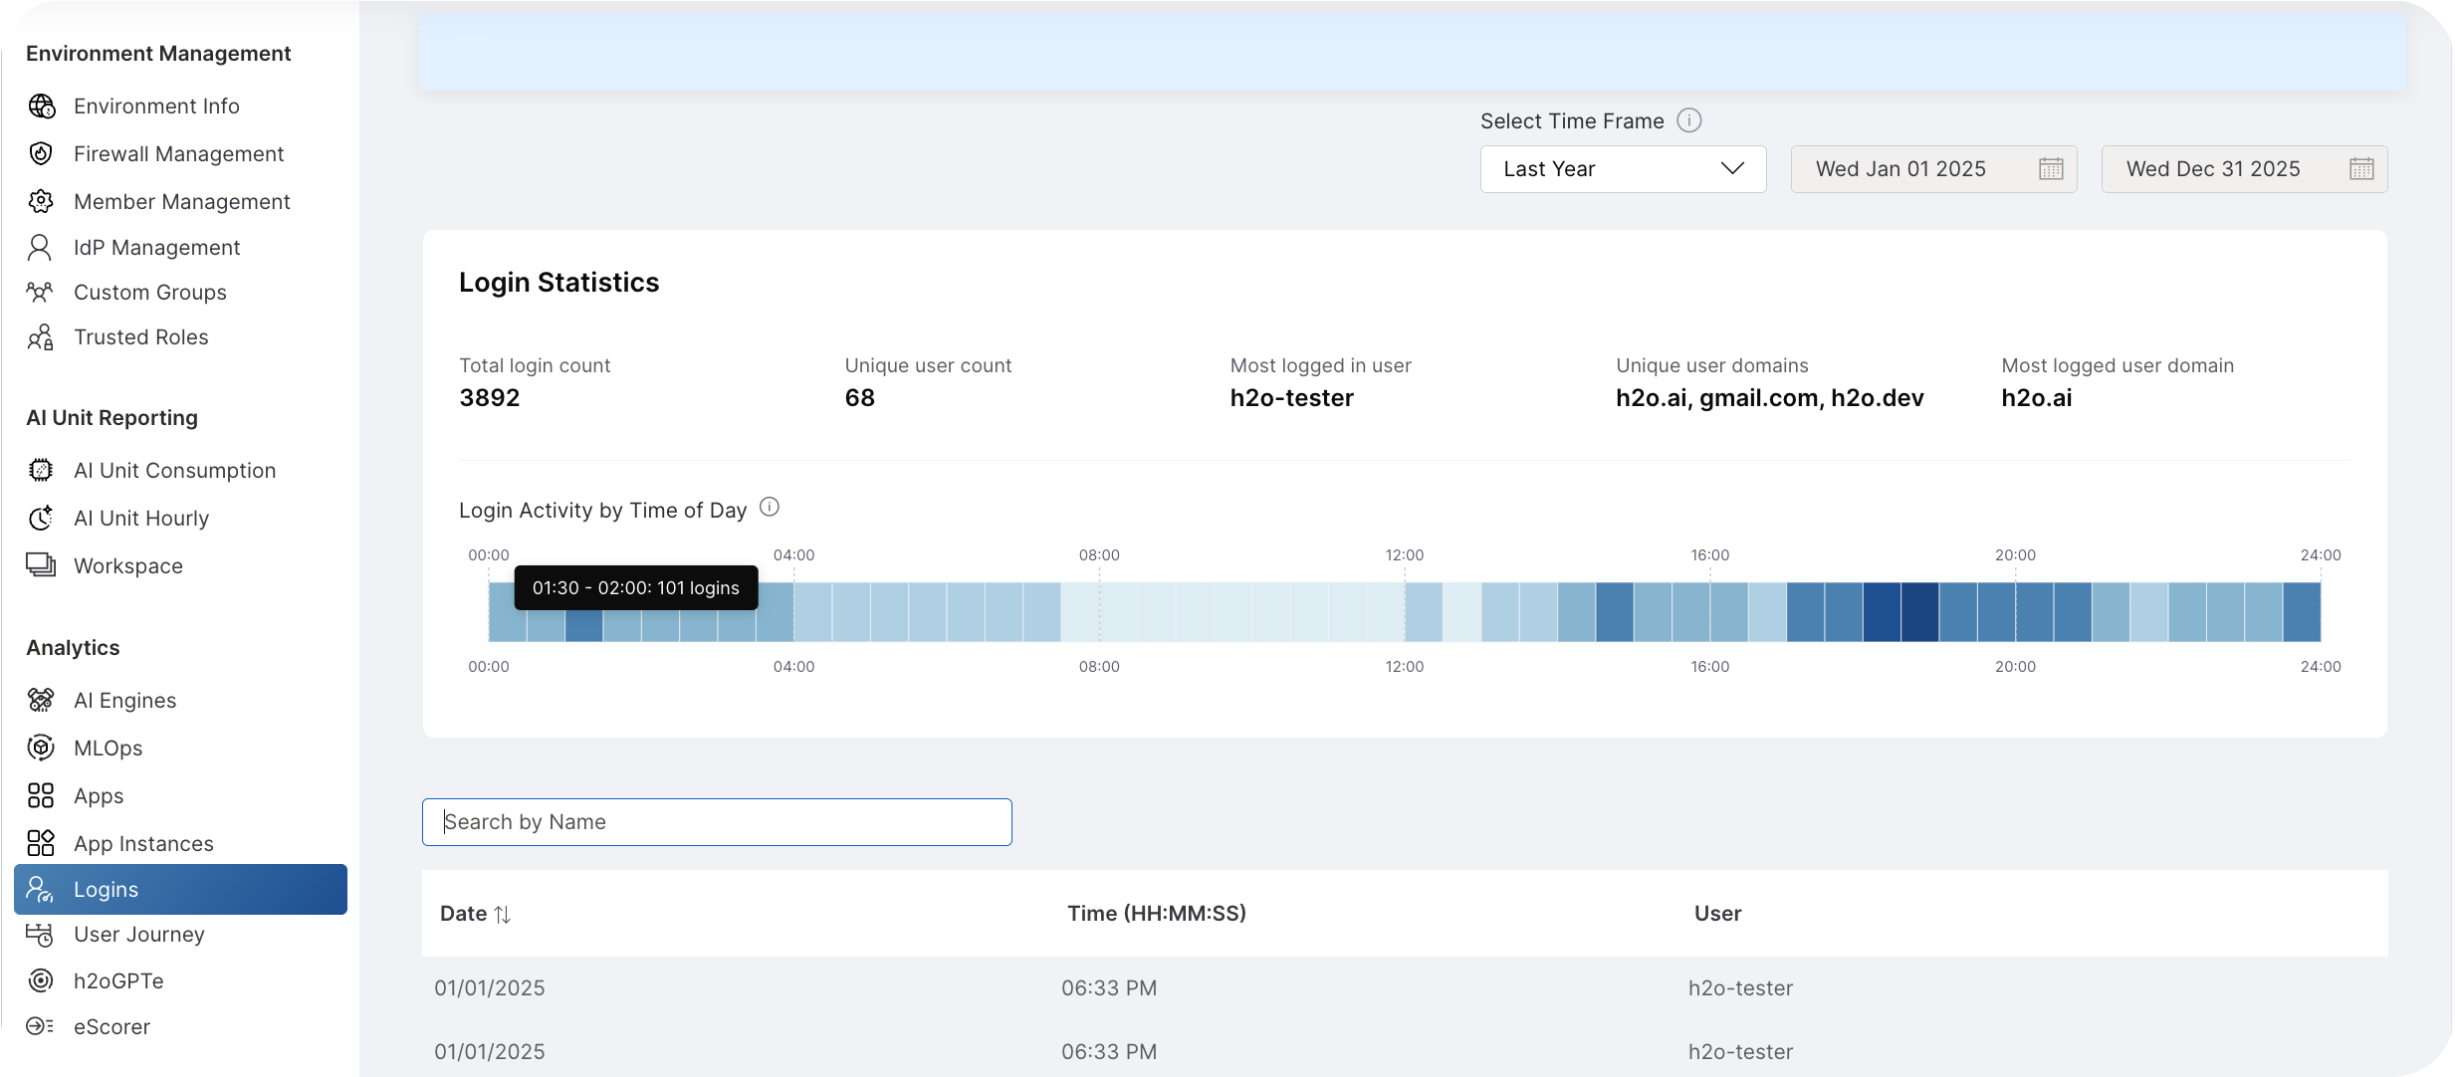The width and height of the screenshot is (2455, 1077).
Task: Open the start date calendar picker
Action: tap(2053, 168)
